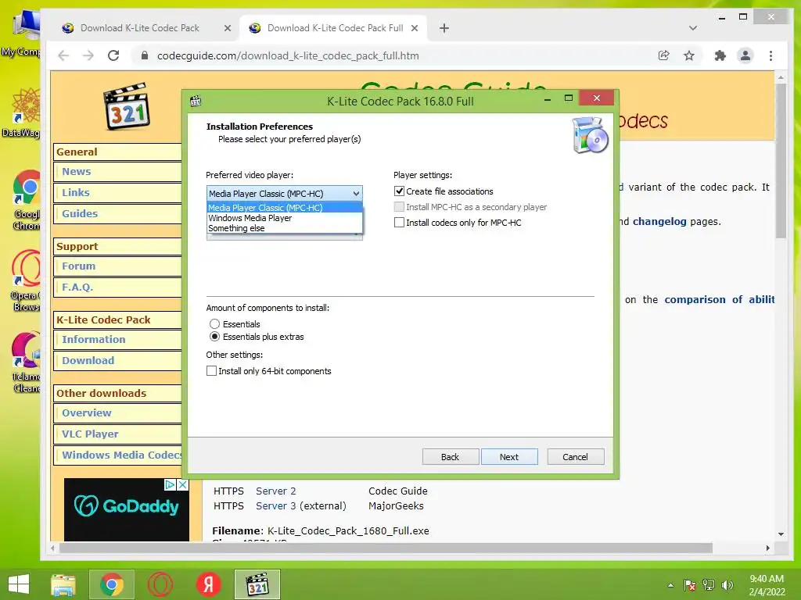
Task: Click the page horizontal scrollbar
Action: [386, 548]
